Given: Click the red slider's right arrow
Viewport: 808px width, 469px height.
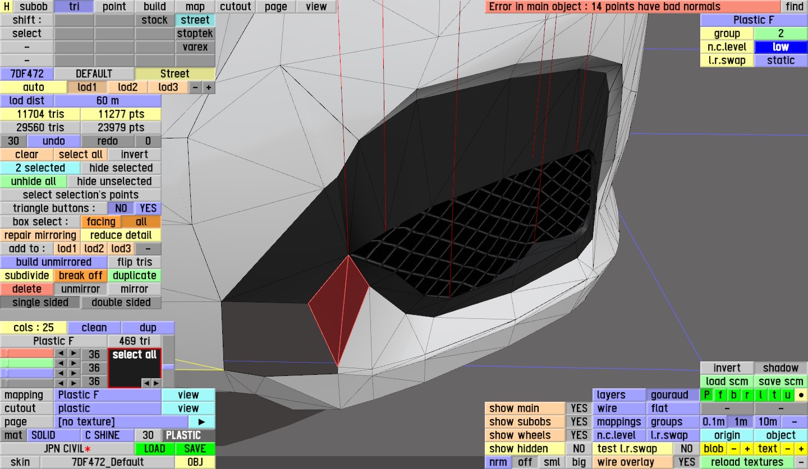Looking at the screenshot, I should (74, 354).
